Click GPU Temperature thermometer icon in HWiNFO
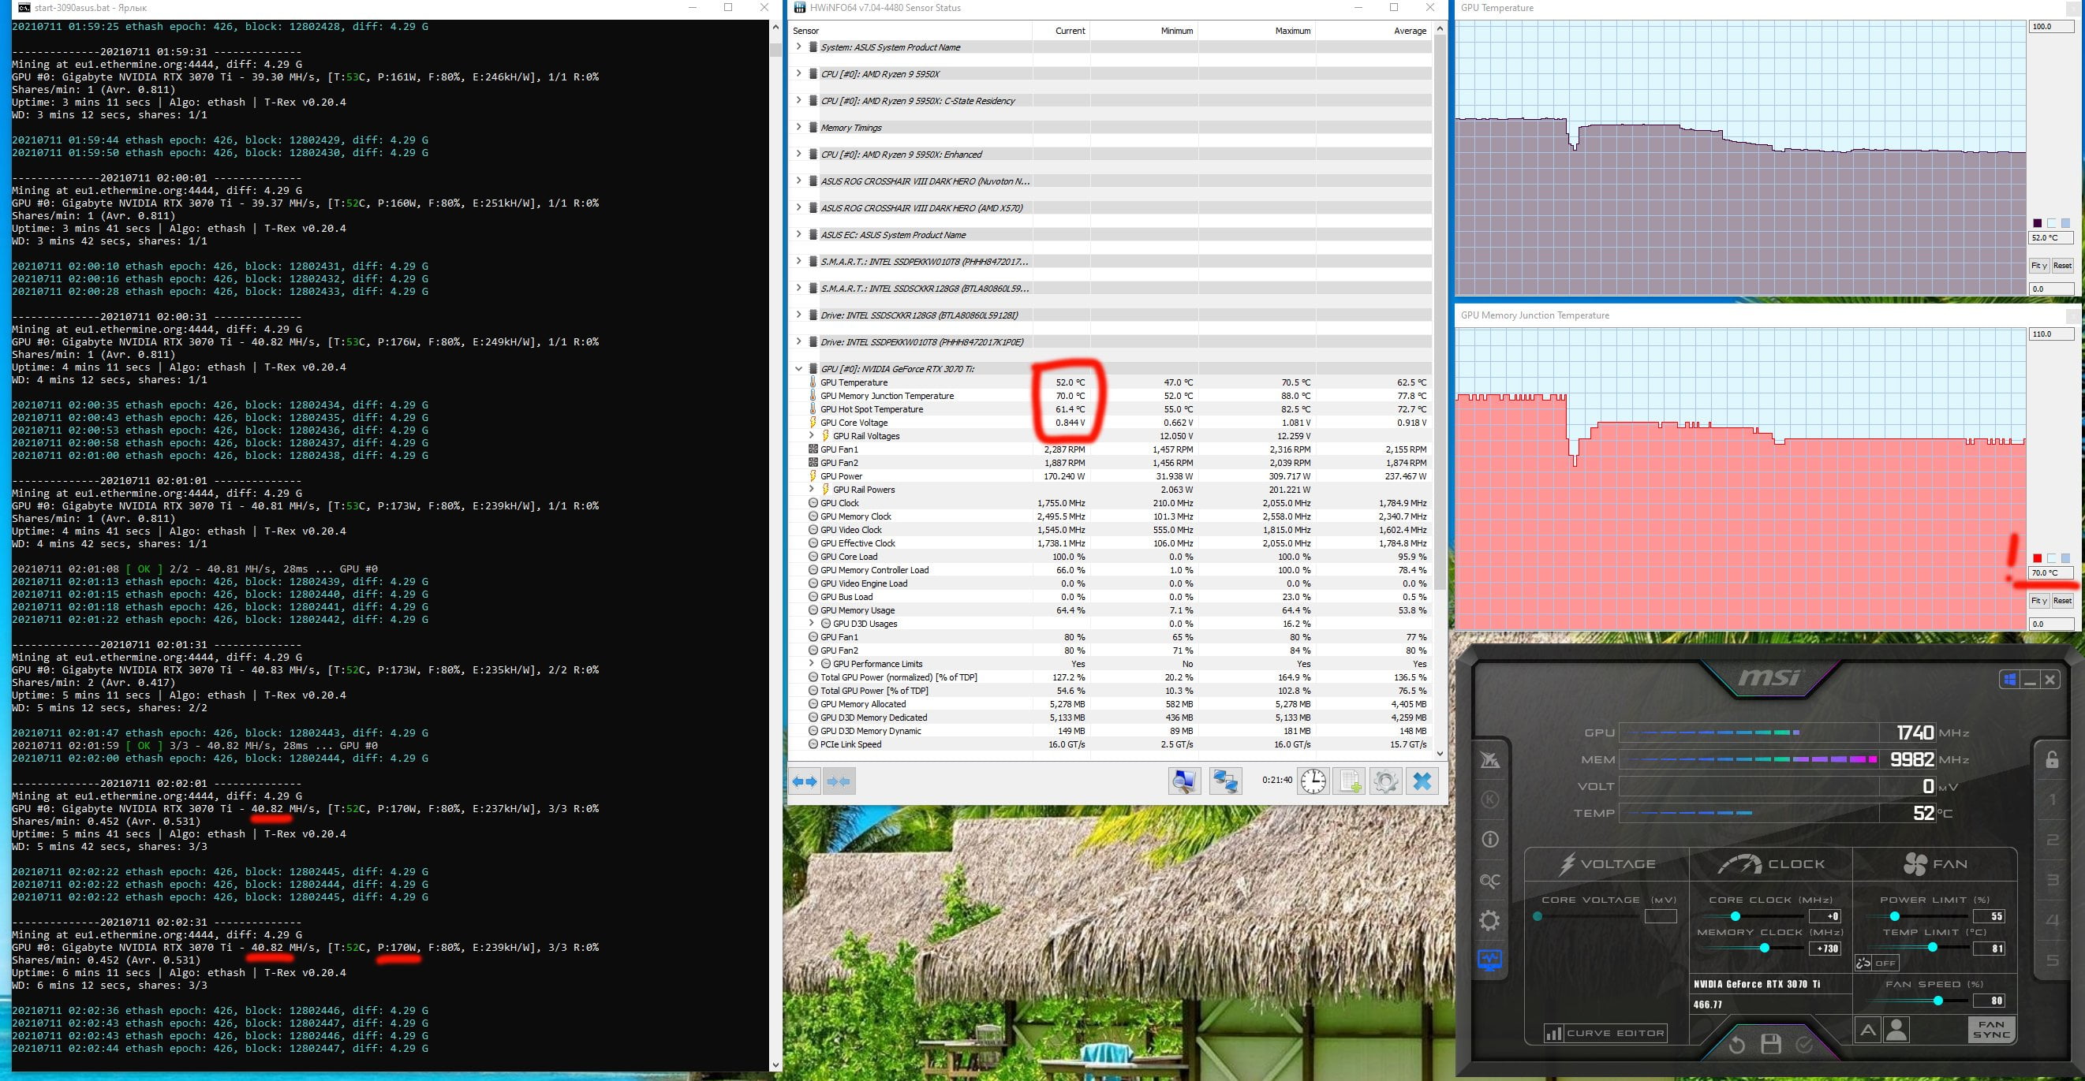Viewport: 2085px width, 1081px height. click(x=813, y=382)
